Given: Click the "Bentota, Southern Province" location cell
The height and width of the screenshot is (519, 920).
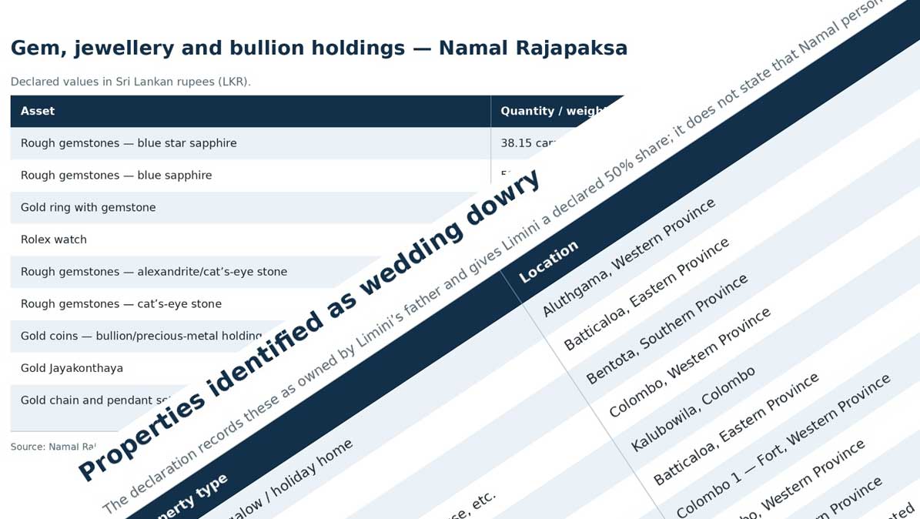Looking at the screenshot, I should [x=667, y=330].
